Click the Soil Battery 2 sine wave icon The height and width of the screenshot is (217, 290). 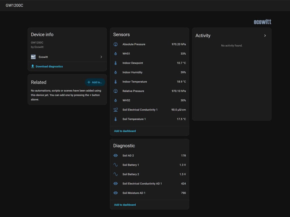[x=116, y=174]
